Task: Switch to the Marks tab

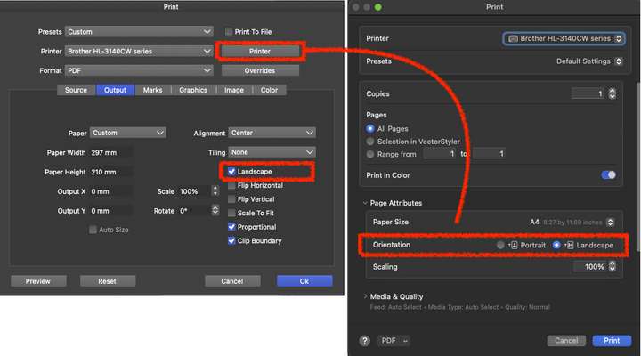Action: coord(152,90)
